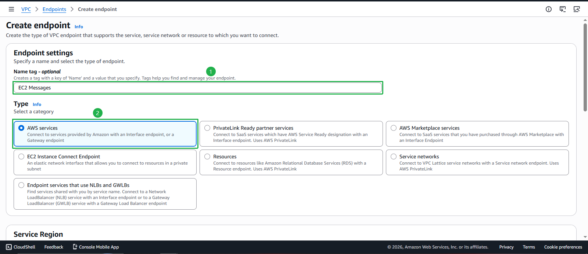The image size is (588, 254).
Task: Open Terms link in footer
Action: pyautogui.click(x=529, y=247)
